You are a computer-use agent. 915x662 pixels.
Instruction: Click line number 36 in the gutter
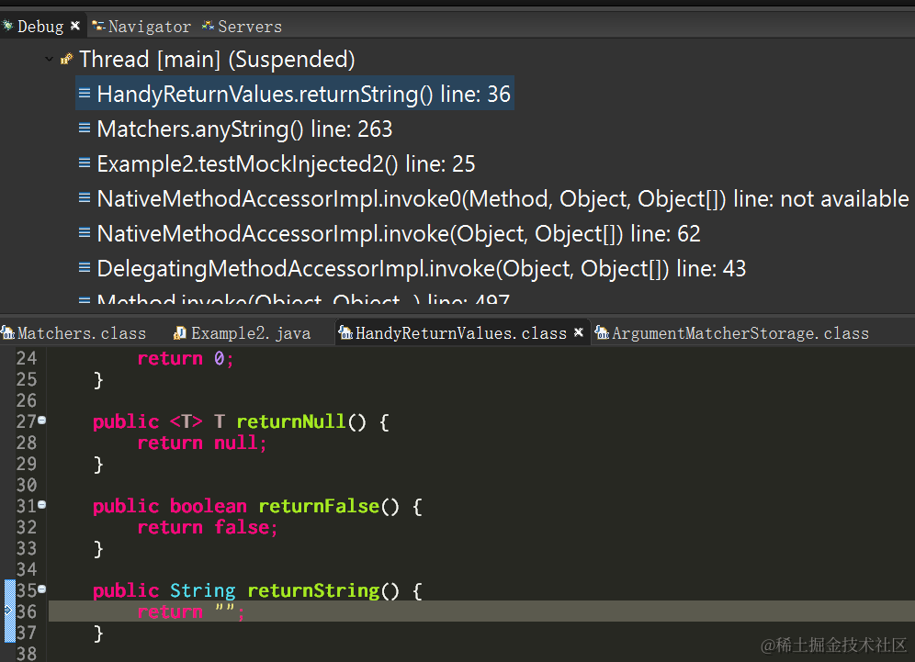pos(27,612)
